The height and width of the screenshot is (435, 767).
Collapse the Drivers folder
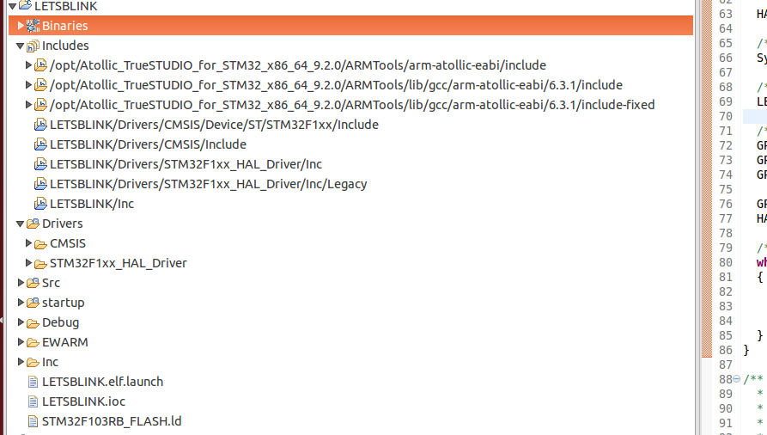(x=20, y=224)
